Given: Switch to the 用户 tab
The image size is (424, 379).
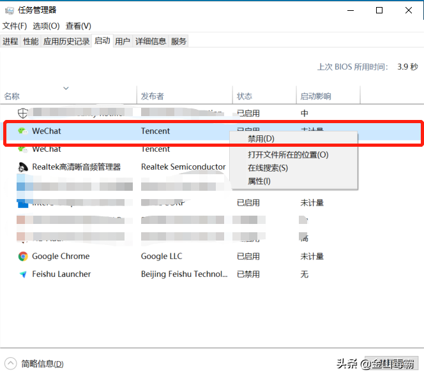Looking at the screenshot, I should click(x=123, y=41).
